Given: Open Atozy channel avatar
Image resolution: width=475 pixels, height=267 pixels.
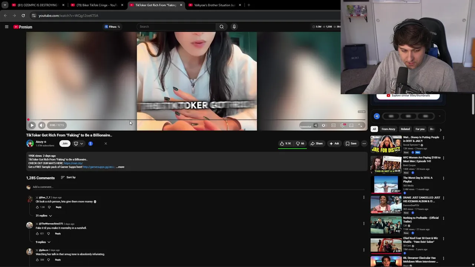Looking at the screenshot, I should tap(30, 144).
